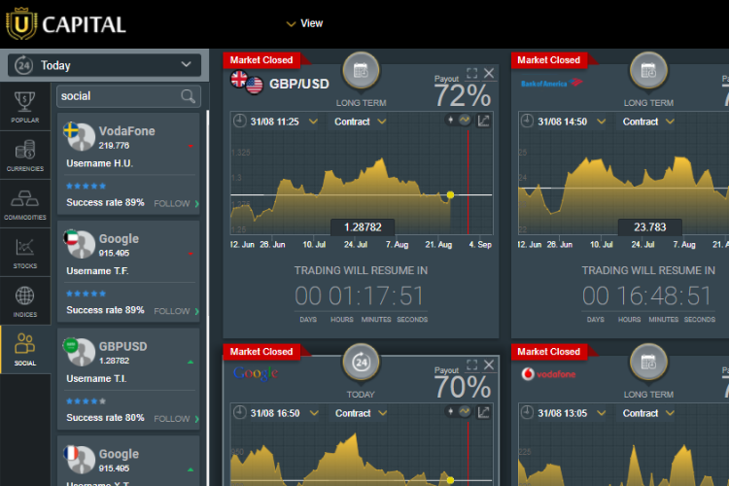Screen dimensions: 729x486
Task: Click GBPUSD trader avatar with Saudi flag
Action: 79,352
